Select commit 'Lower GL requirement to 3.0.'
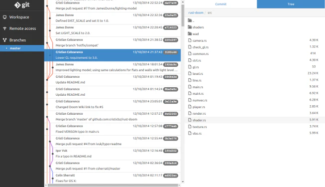Screen dimensions: 325x187 [112, 55]
